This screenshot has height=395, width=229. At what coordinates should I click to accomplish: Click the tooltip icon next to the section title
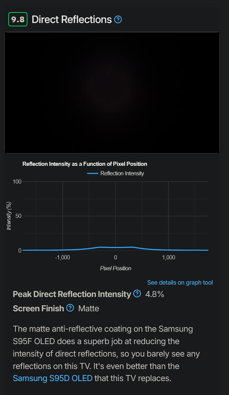click(x=118, y=19)
